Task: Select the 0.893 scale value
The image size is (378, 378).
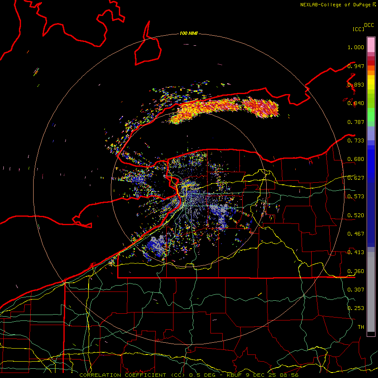Action: click(x=356, y=84)
